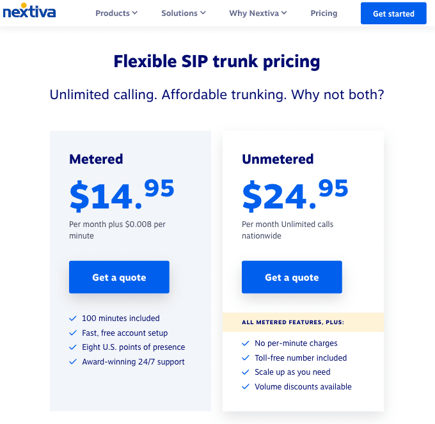Expand the Products dropdown menu

[x=116, y=13]
